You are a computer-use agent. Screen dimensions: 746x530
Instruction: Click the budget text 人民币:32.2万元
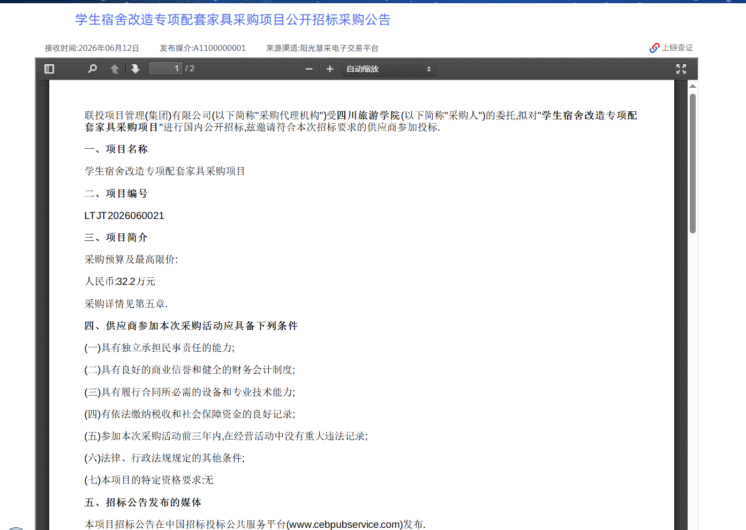point(120,282)
